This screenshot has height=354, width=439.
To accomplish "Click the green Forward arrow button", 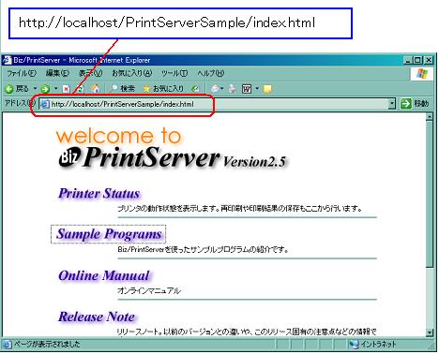I will click(45, 89).
